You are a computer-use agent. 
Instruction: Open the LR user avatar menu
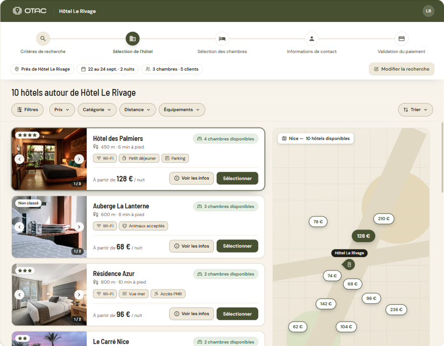click(x=428, y=11)
